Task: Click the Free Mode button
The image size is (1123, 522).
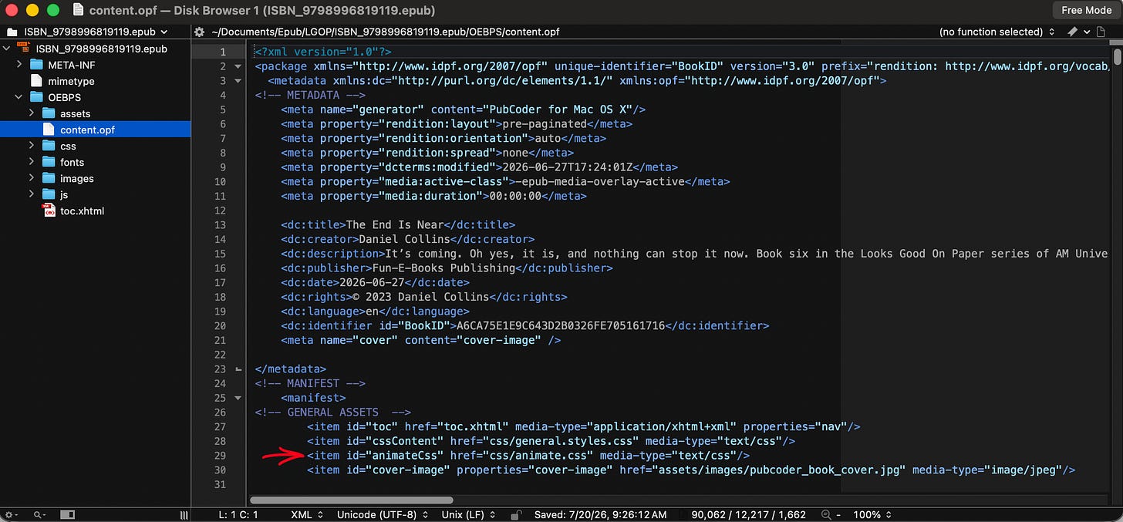Action: click(x=1086, y=10)
